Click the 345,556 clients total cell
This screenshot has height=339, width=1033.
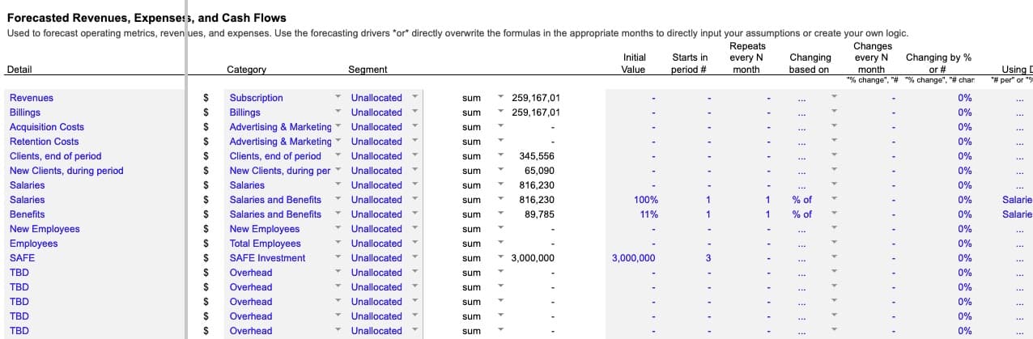click(536, 156)
